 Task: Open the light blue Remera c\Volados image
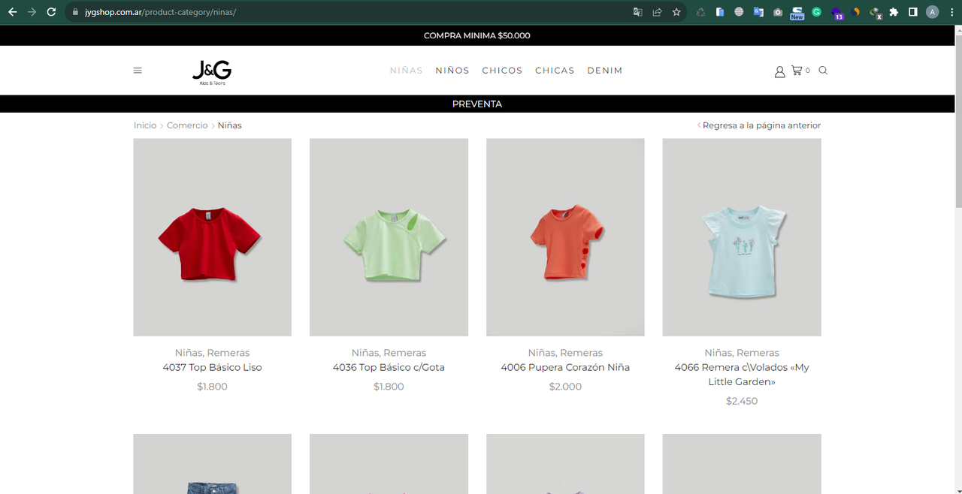[x=742, y=237]
